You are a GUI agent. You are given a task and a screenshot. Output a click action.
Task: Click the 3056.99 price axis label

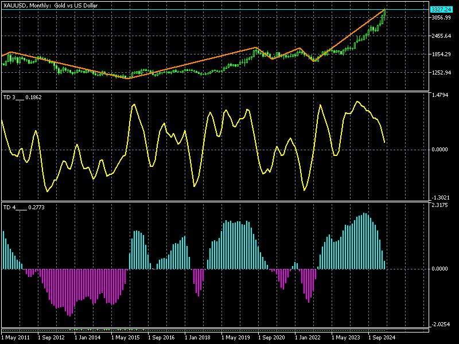coord(441,18)
